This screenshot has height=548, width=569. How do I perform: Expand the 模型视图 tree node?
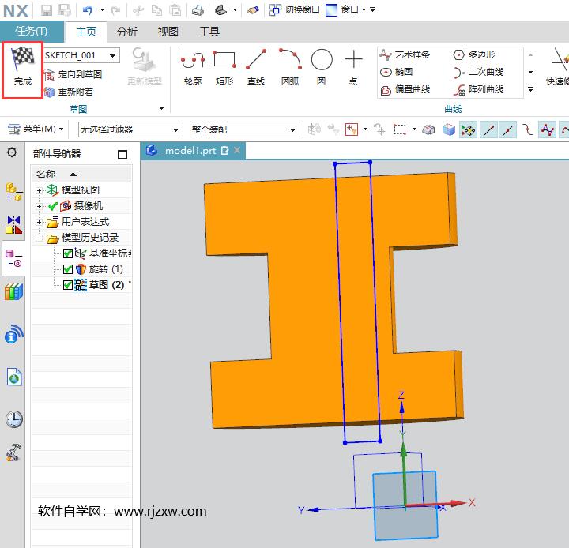coord(40,190)
